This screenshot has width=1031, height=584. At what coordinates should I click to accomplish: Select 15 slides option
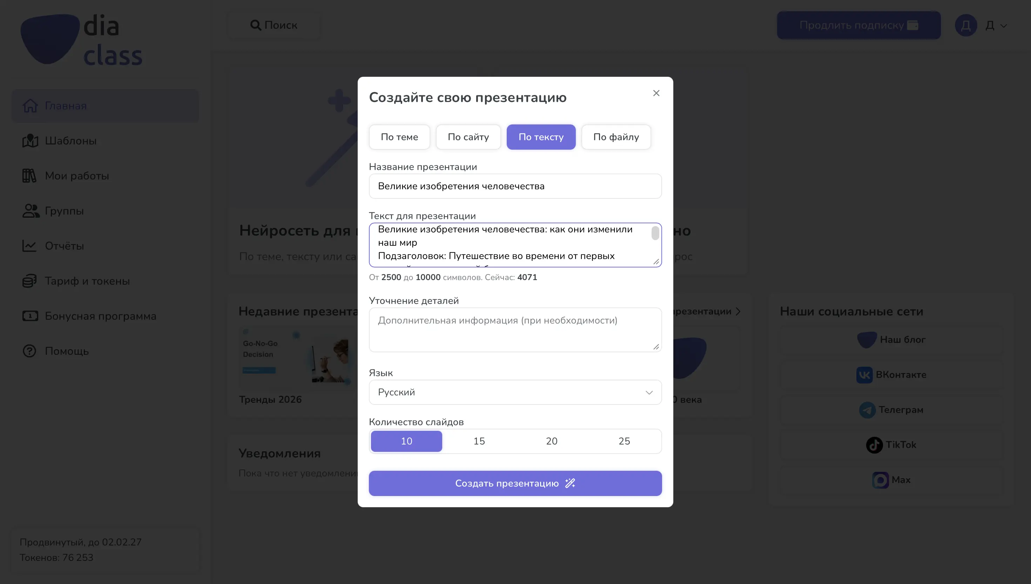pos(479,441)
